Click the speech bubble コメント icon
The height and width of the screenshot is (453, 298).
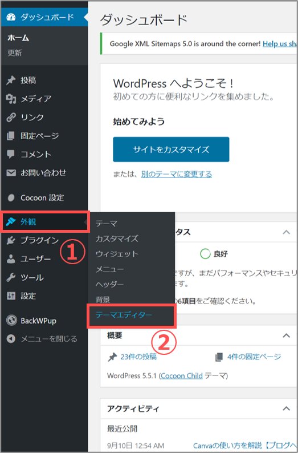click(x=11, y=154)
